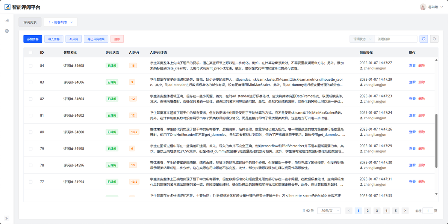Click the 导出评阅结果 button
This screenshot has height=224, width=448.
96,39
